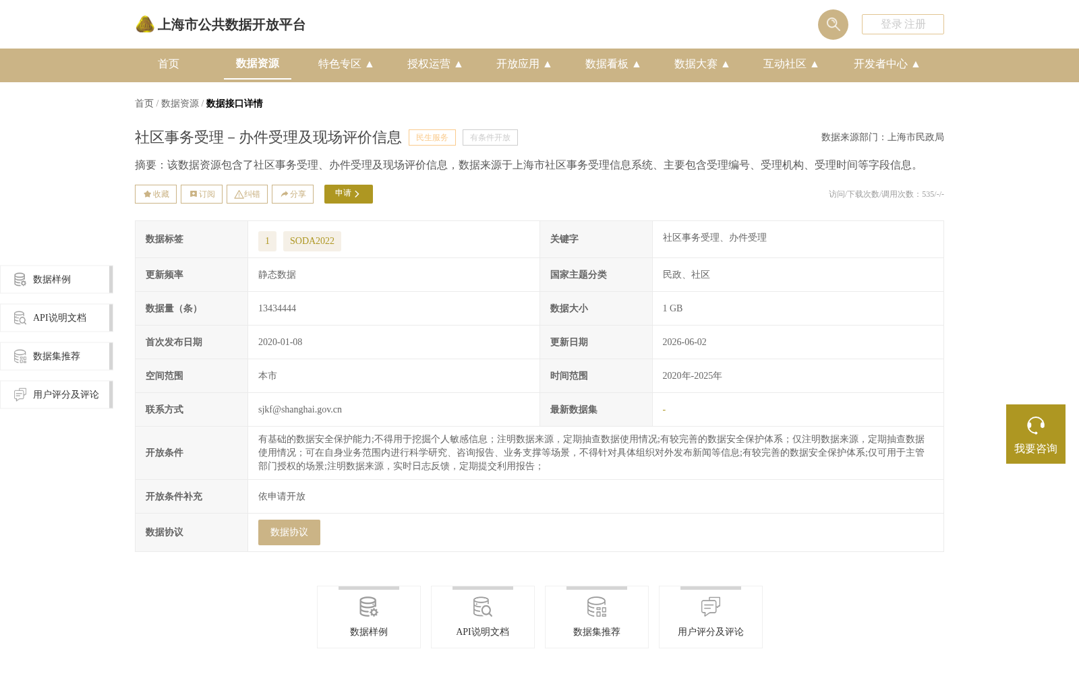Click the search magnifier icon
This screenshot has width=1079, height=674.
pyautogui.click(x=833, y=24)
